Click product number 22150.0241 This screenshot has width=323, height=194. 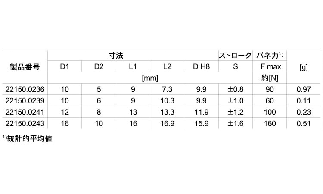pos(25,112)
